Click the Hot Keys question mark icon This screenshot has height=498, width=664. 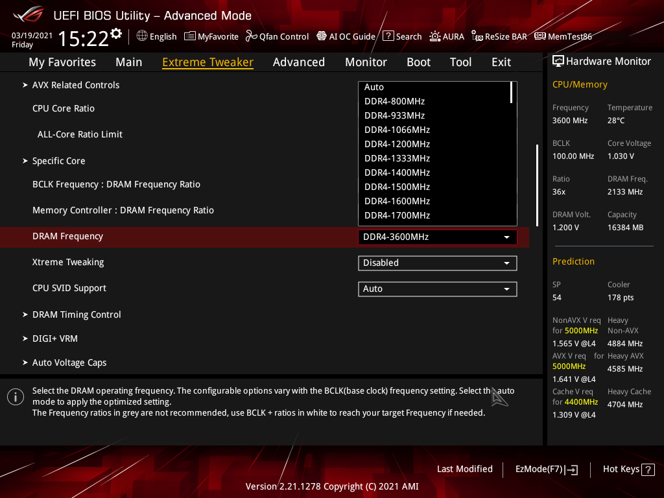click(648, 469)
